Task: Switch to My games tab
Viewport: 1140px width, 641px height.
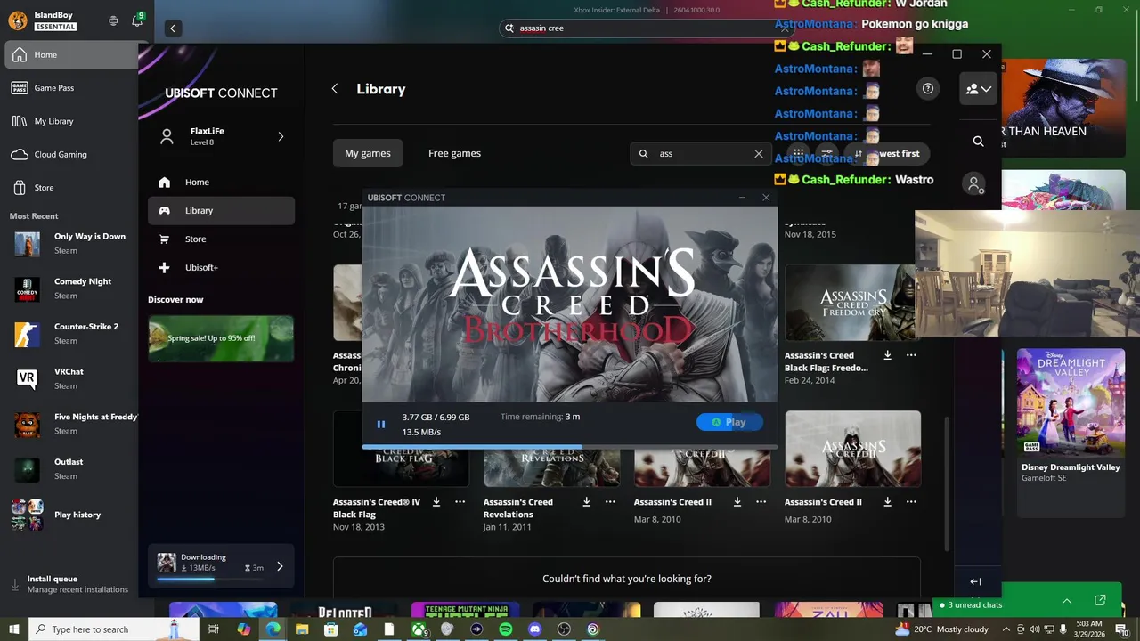Action: pos(368,153)
